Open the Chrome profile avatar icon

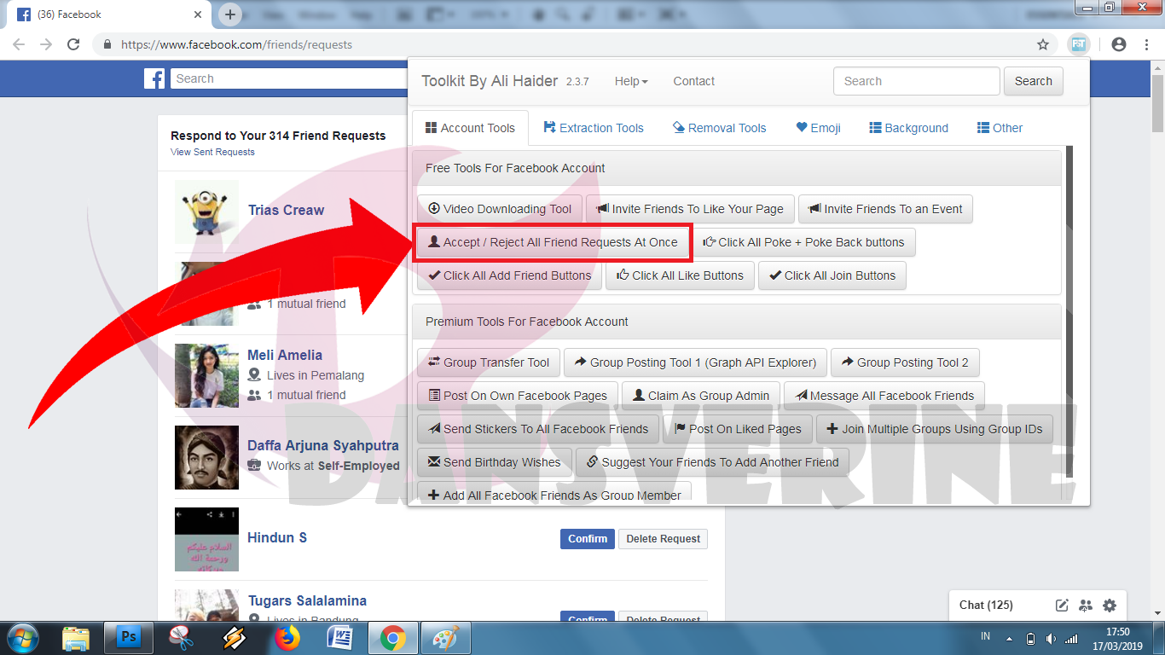pos(1119,44)
